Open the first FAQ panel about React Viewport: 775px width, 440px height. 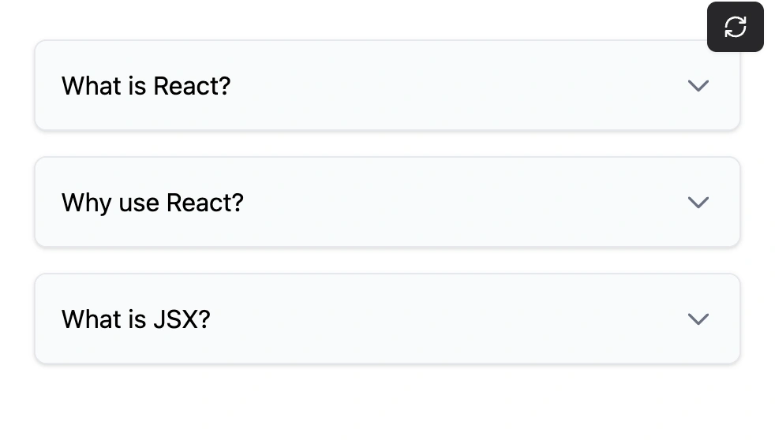tap(387, 85)
